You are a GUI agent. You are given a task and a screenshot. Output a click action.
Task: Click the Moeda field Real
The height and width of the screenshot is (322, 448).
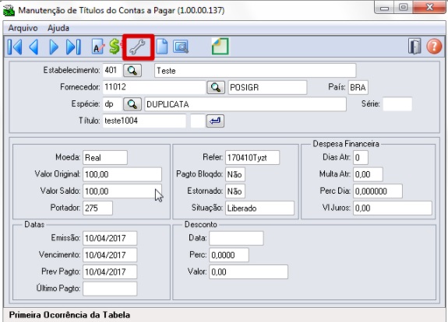[x=105, y=157]
